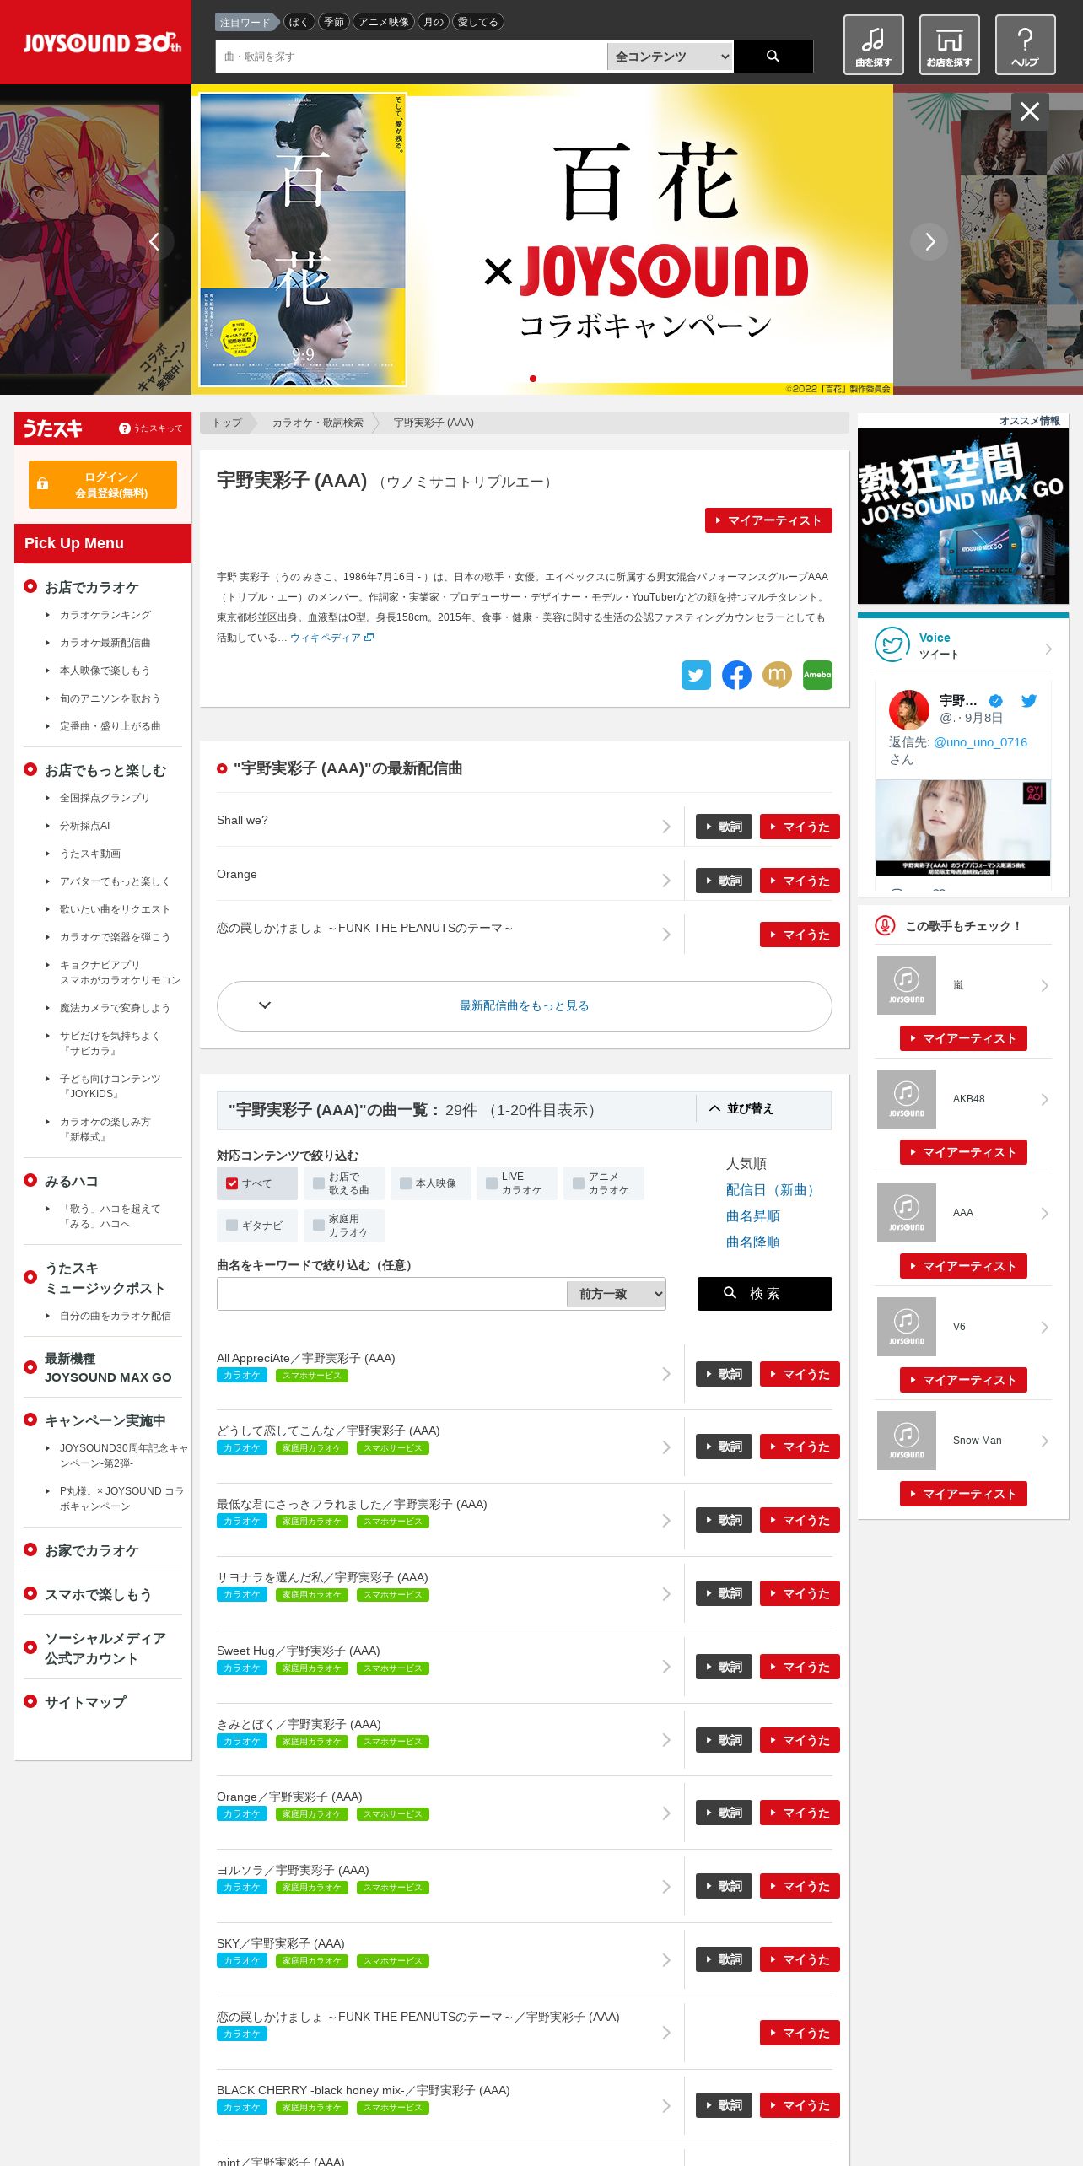Open the Sweet Hug song title

[x=299, y=1651]
